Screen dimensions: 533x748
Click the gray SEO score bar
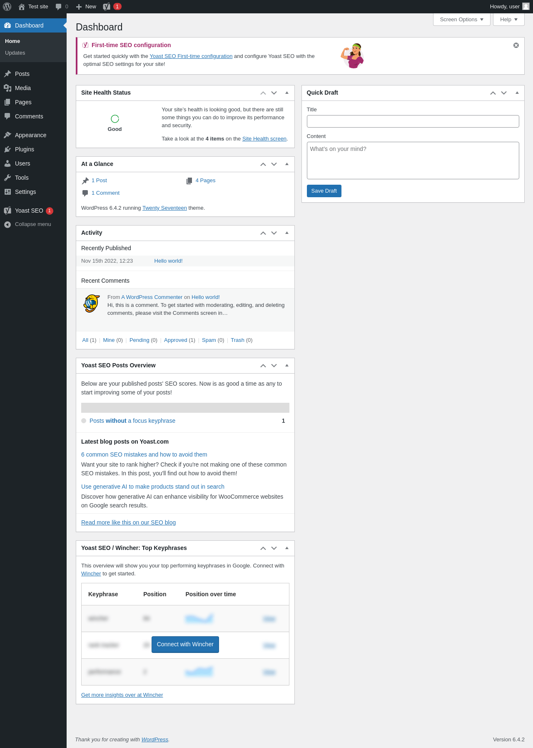click(185, 408)
